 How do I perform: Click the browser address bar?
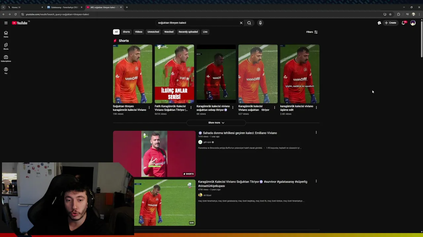pyautogui.click(x=202, y=14)
